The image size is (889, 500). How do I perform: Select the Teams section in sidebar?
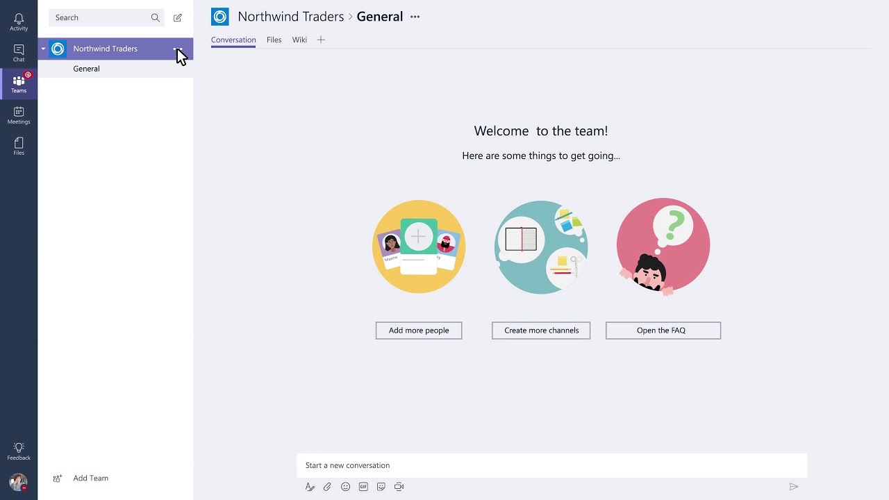coord(19,83)
